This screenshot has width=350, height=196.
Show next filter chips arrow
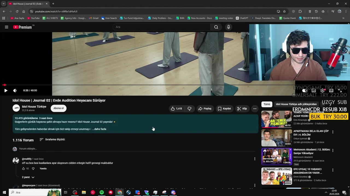point(330,104)
